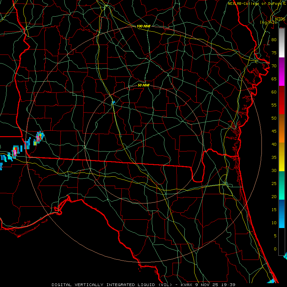Select the purple-magenta segment of the color scale

282,71
